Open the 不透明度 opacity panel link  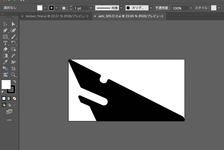click(163, 8)
